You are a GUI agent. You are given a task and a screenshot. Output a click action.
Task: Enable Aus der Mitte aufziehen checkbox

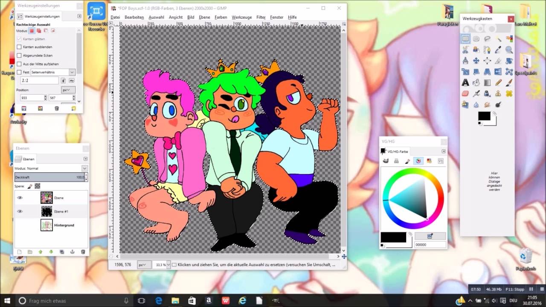coord(19,64)
